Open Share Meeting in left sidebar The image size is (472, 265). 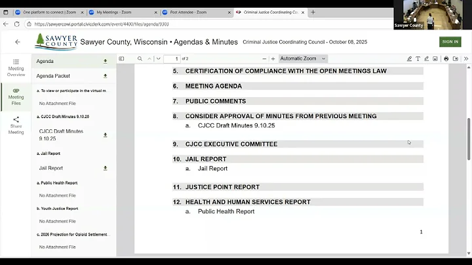[16, 125]
